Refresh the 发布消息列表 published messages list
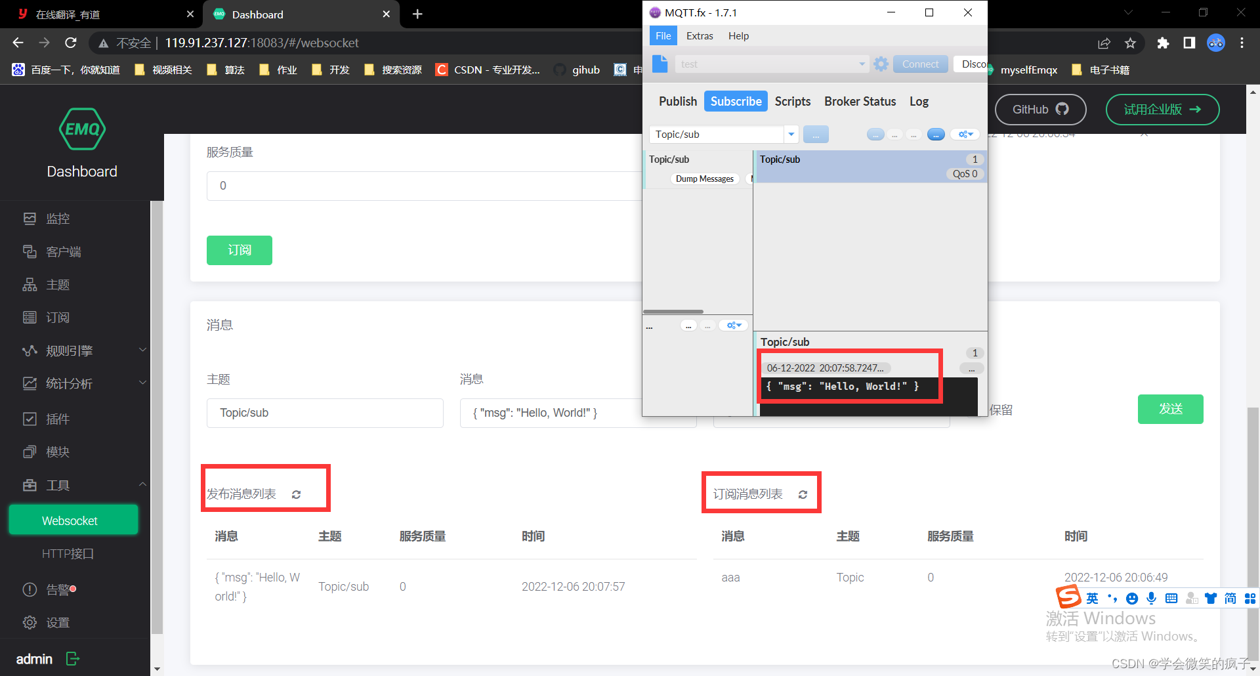Image resolution: width=1260 pixels, height=676 pixels. coord(296,495)
